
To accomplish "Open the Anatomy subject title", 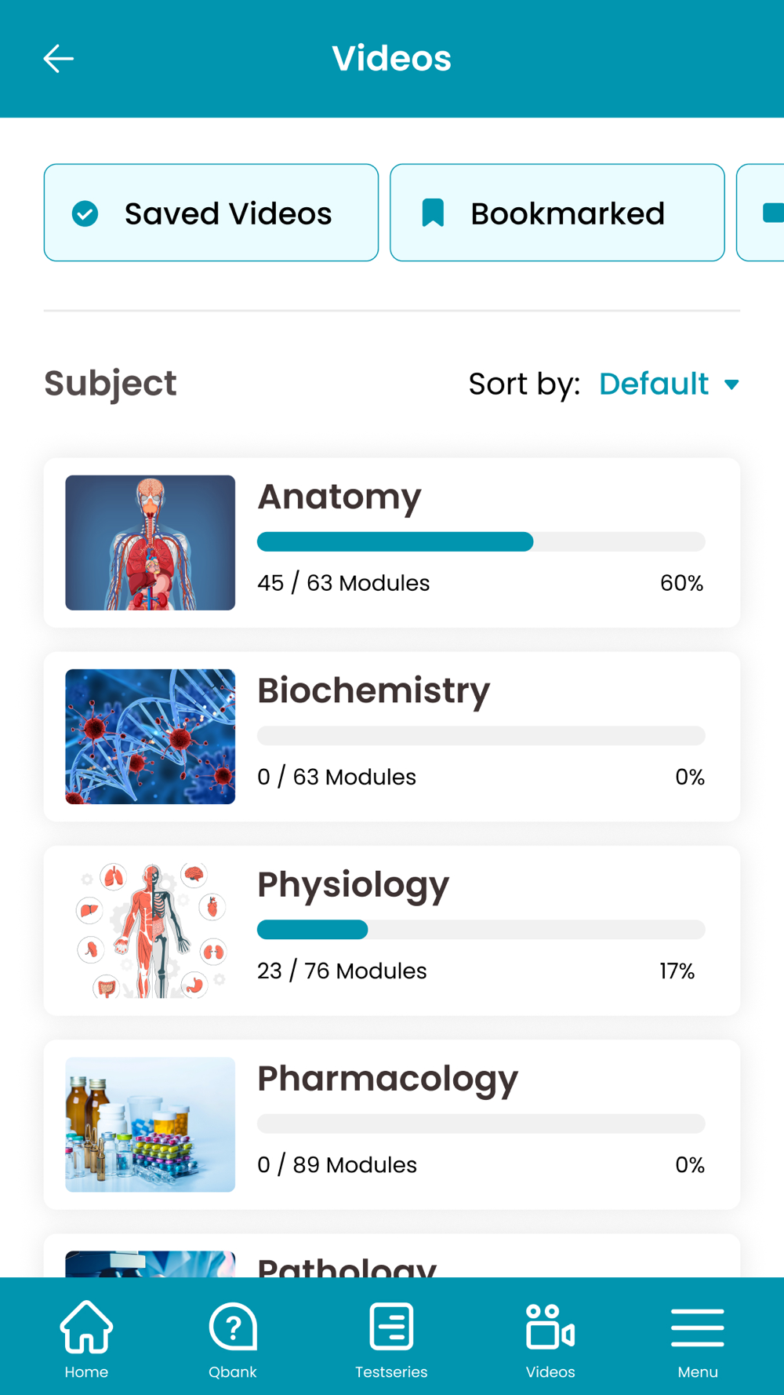I will click(x=339, y=497).
